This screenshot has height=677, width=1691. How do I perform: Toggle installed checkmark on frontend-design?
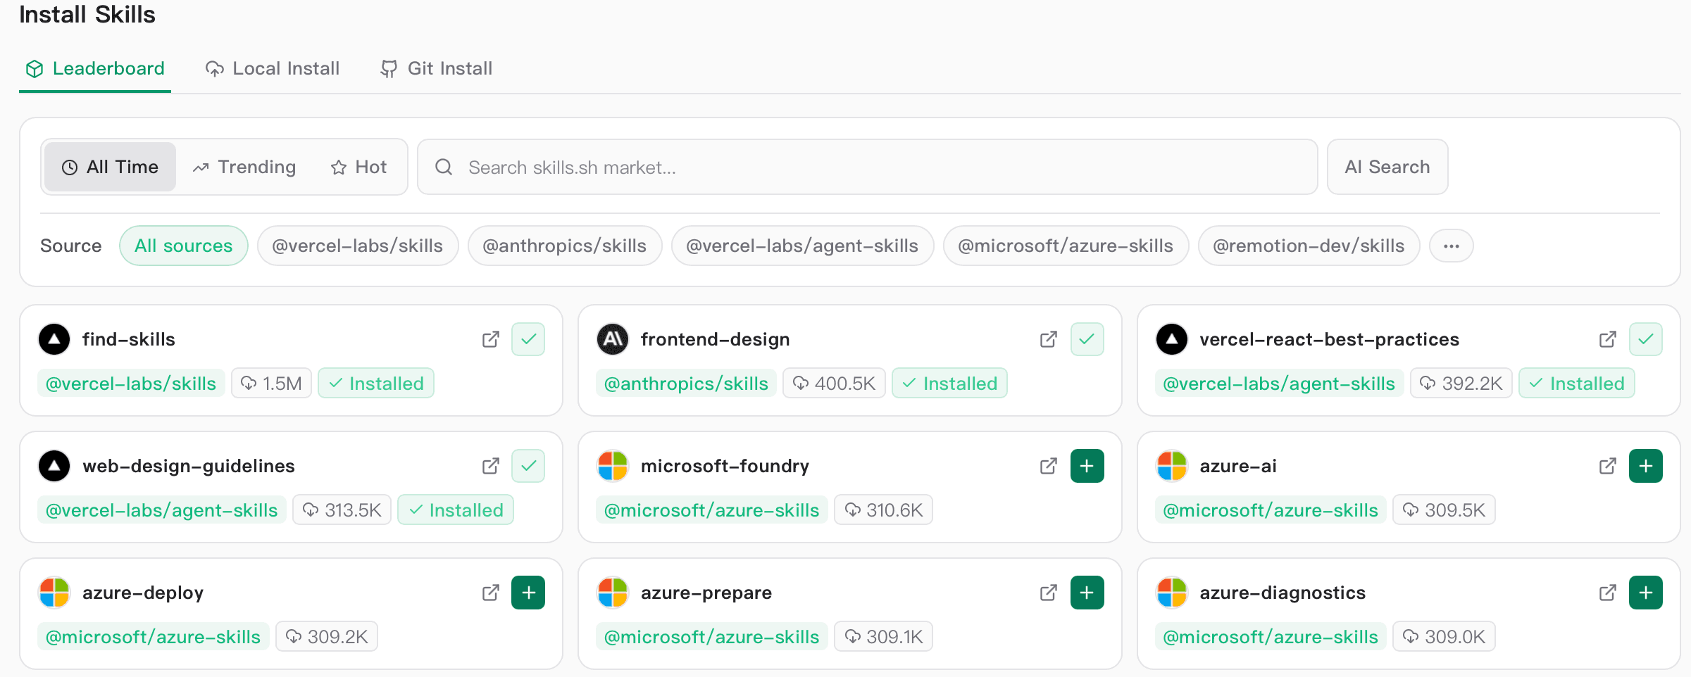point(1087,339)
